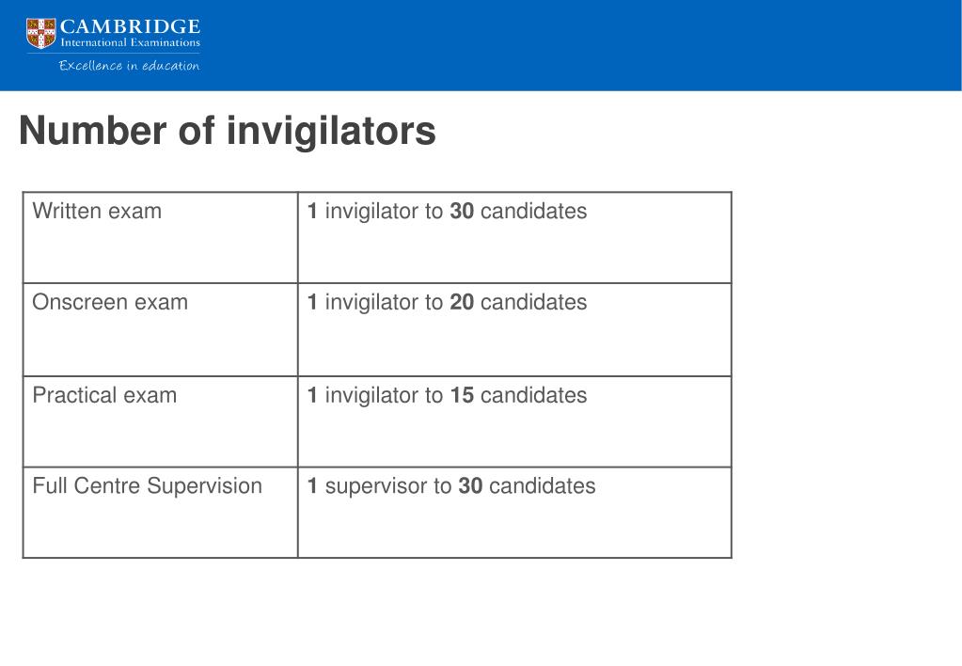This screenshot has width=962, height=666.
Task: Click the word supervisor in last row
Action: pos(379,486)
